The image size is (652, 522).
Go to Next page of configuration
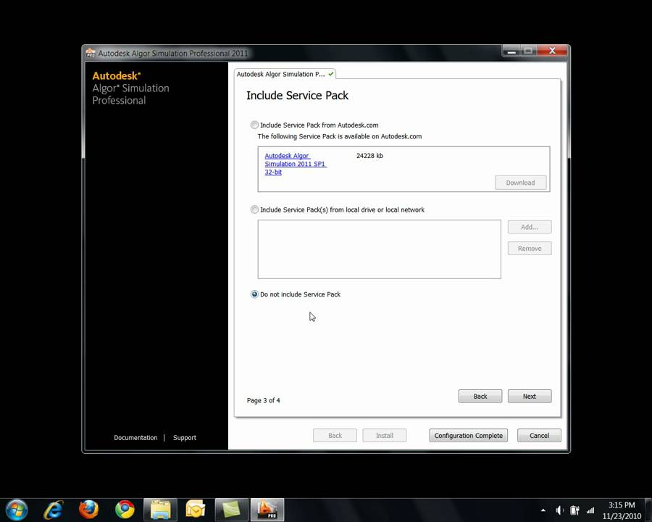point(530,397)
